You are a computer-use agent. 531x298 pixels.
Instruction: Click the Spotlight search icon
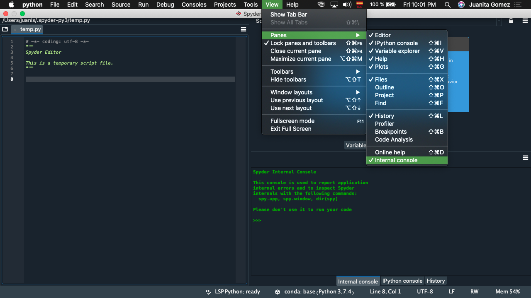[x=447, y=5]
